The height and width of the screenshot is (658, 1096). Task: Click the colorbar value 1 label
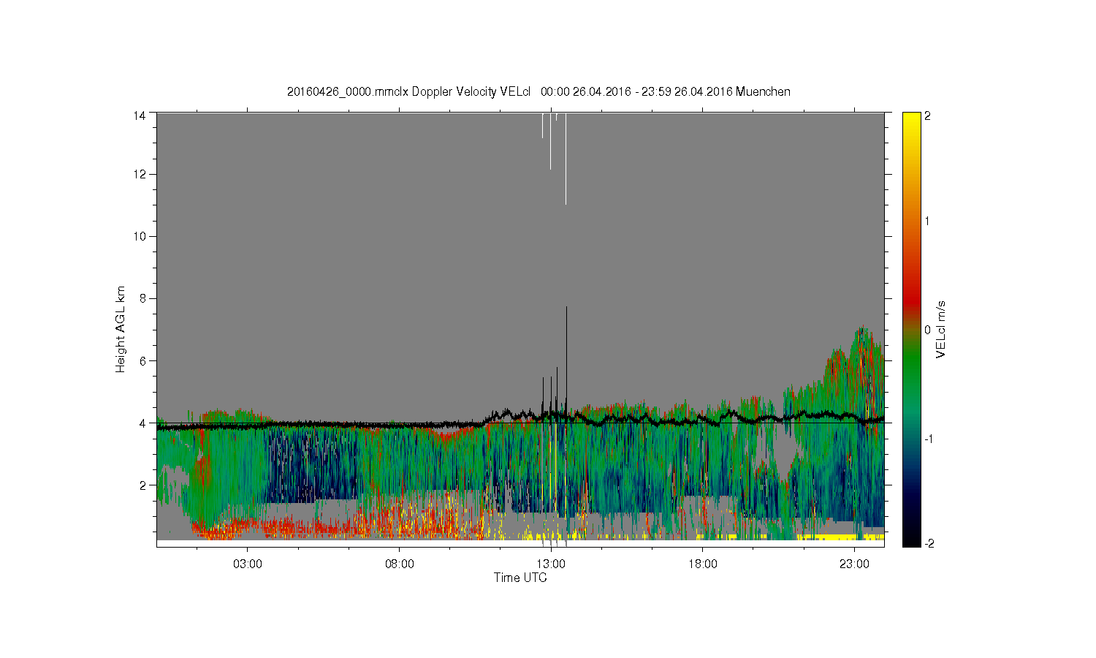pos(927,222)
